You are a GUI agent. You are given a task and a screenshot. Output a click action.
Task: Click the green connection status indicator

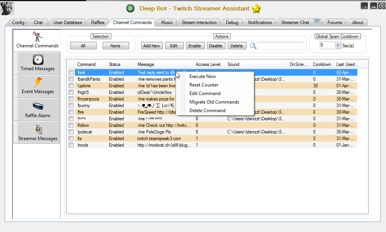click(x=130, y=9)
